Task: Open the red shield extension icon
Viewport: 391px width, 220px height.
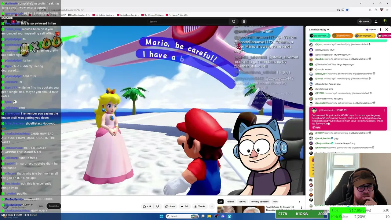Action: (382, 10)
